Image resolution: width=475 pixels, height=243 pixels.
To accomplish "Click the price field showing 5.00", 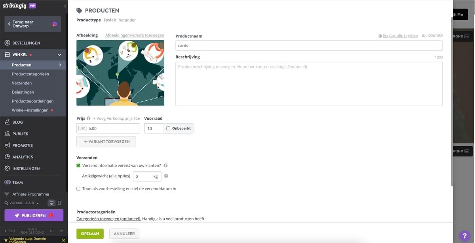I will (x=108, y=128).
